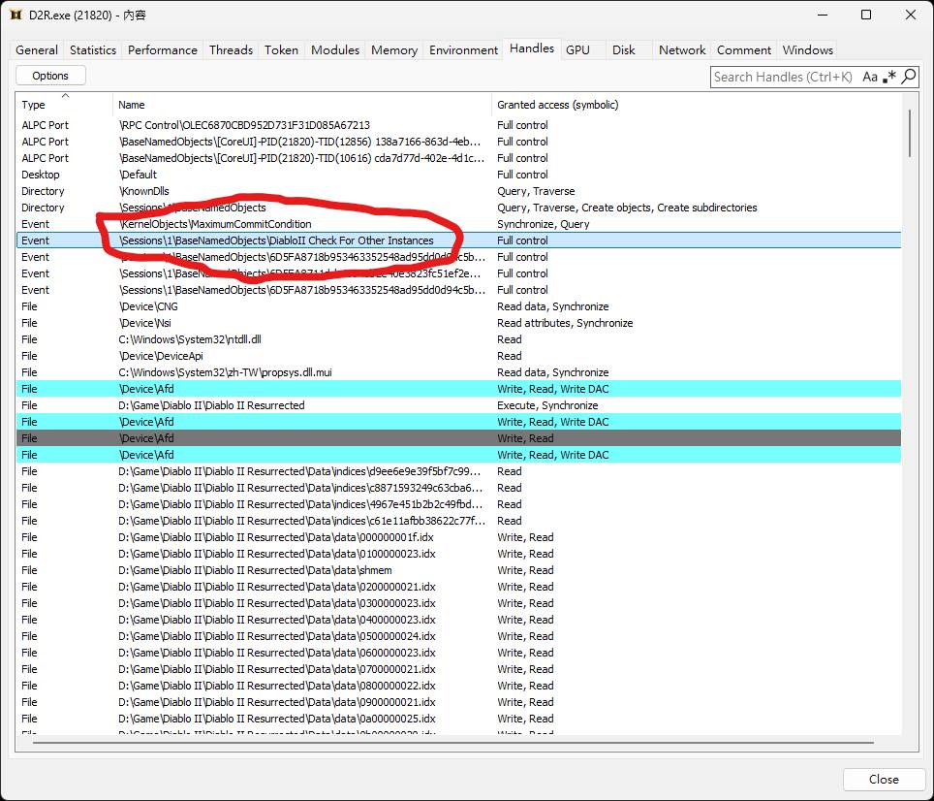Click the horizontal scrollbar at bottom
Image resolution: width=934 pixels, height=801 pixels.
tap(452, 743)
